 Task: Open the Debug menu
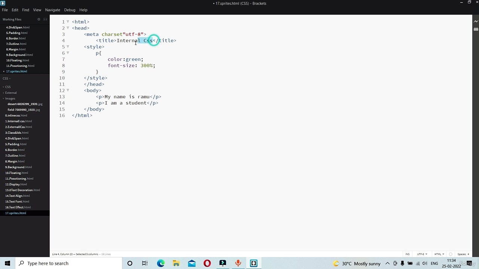pos(70,10)
